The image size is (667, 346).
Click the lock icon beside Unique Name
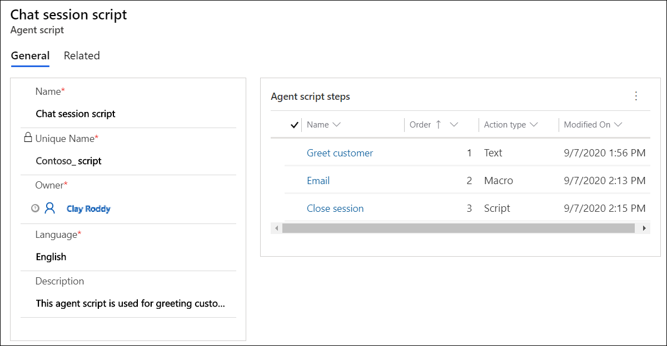[x=28, y=138]
